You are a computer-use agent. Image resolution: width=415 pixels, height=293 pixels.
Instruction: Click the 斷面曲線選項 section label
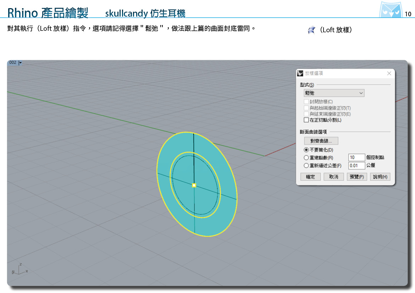[313, 132]
